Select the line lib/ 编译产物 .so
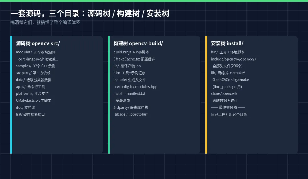Viewport: 308px width, 179px height. (127, 66)
